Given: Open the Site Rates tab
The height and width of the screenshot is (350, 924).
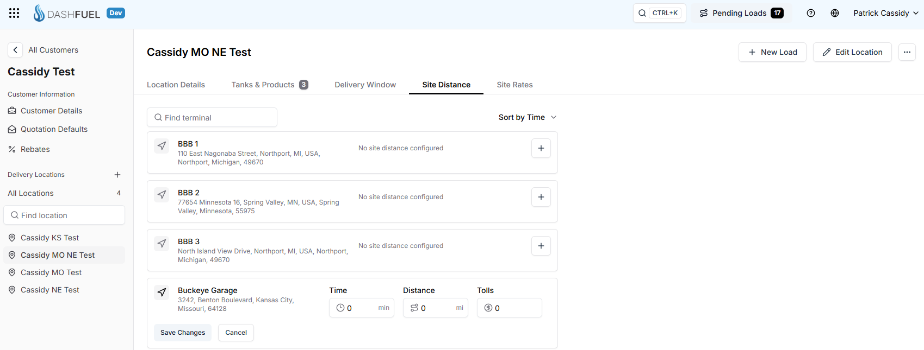Looking at the screenshot, I should click(514, 85).
